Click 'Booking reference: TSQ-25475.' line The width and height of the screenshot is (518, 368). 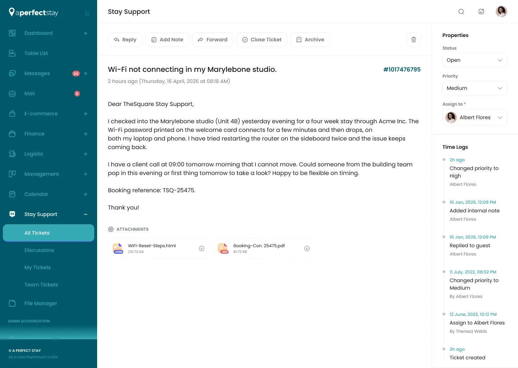(x=151, y=190)
